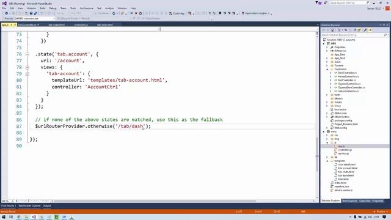
Task: Switch to the controllers.js editor tab
Action: [81, 24]
